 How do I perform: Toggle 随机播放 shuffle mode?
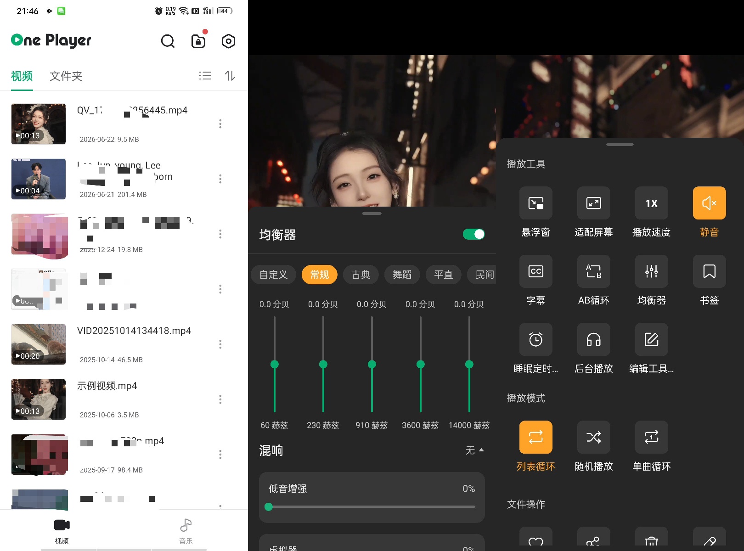pos(593,437)
